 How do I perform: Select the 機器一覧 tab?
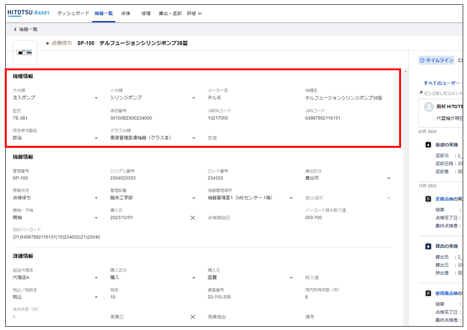104,13
